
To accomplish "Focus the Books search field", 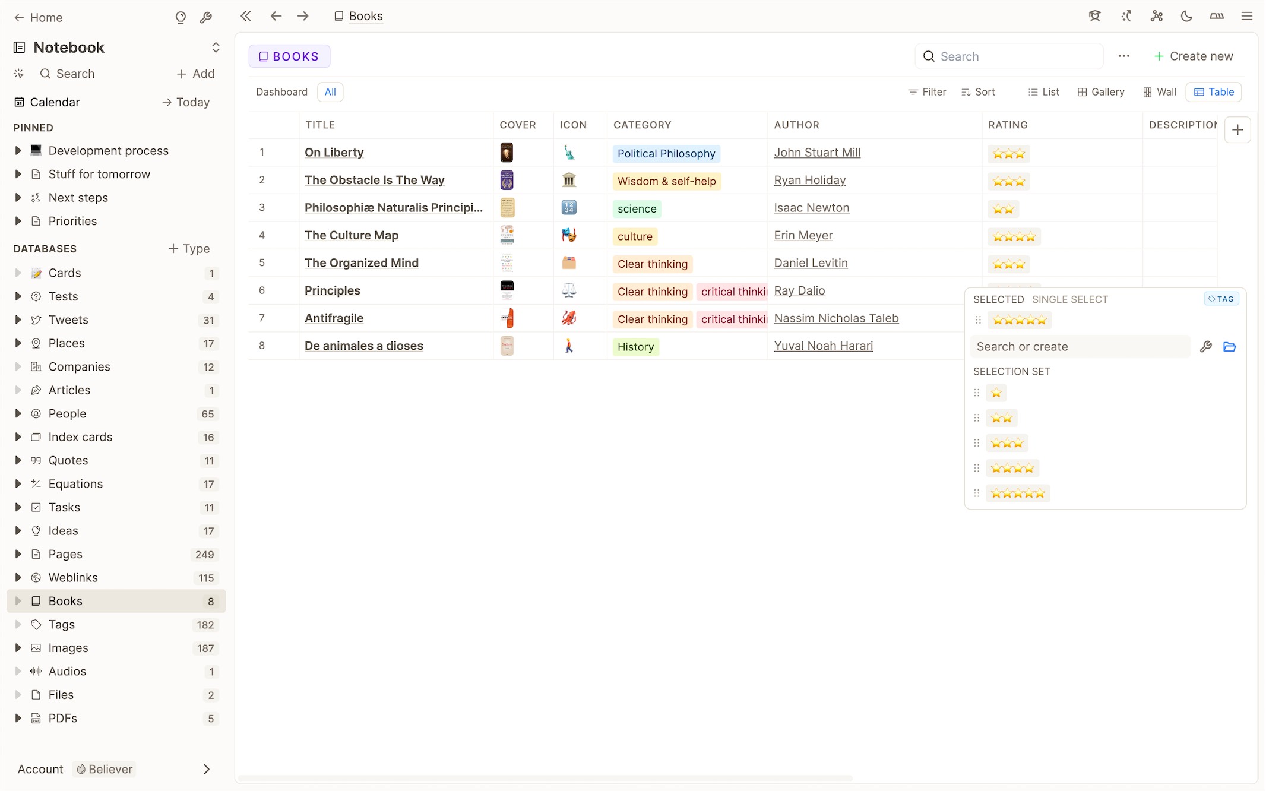I will [x=1009, y=56].
